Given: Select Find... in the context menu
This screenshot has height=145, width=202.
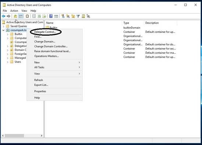Looking at the screenshot, I should pos(38,37).
